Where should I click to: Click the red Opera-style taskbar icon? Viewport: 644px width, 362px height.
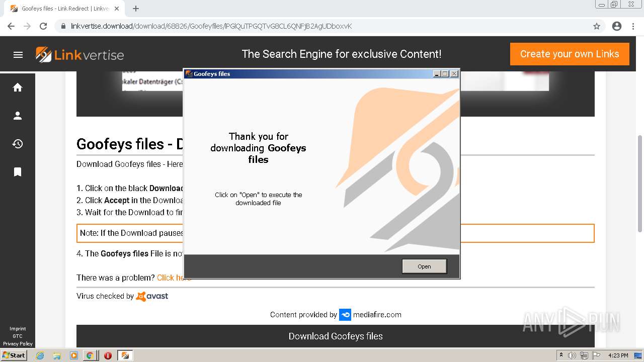click(108, 355)
